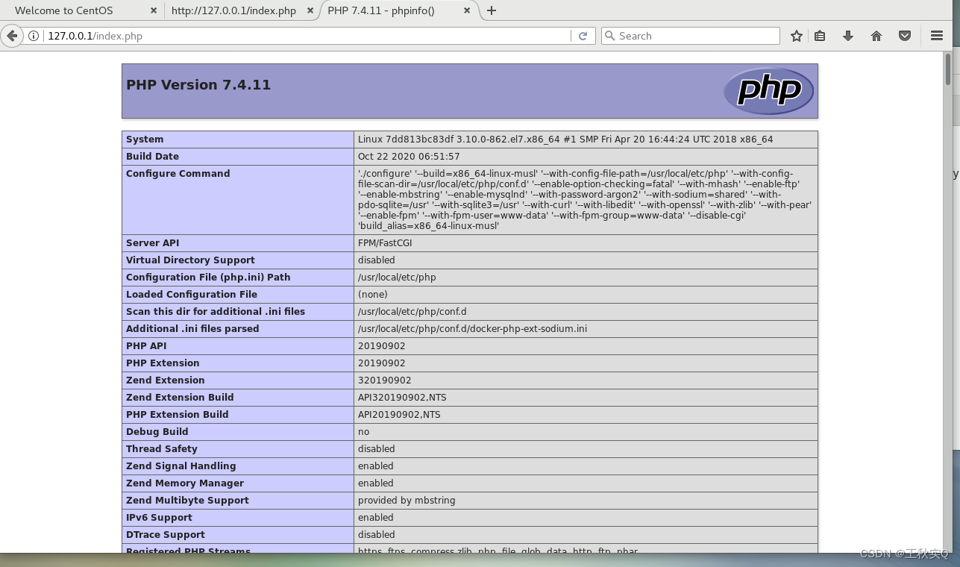
Task: Select API320190902,NTS value
Action: (402, 398)
